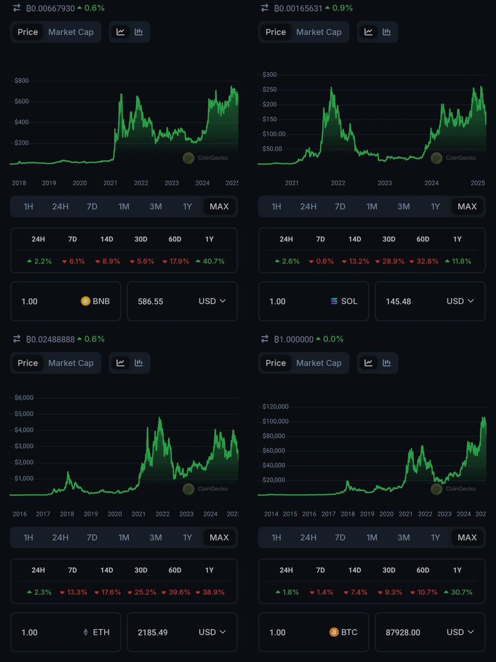Select 7D range on SOL chart
The height and width of the screenshot is (662, 496).
(340, 206)
